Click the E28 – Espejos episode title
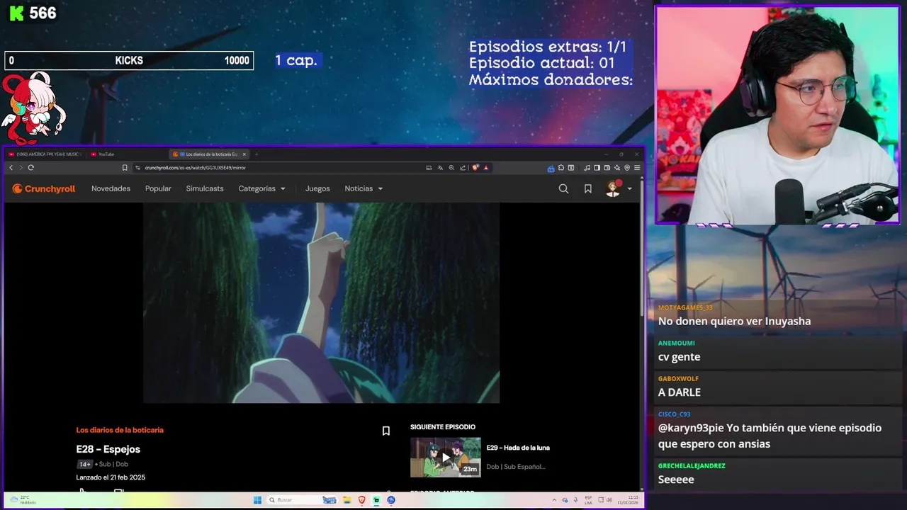 [x=108, y=449]
